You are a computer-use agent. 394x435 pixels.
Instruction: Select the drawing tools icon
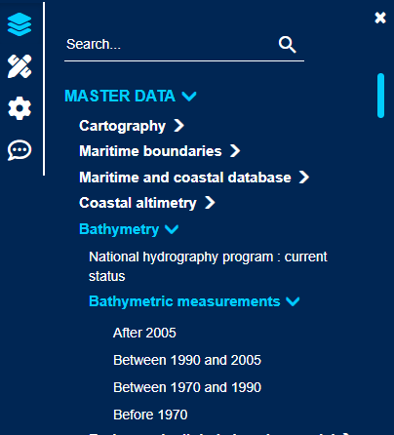tap(20, 66)
